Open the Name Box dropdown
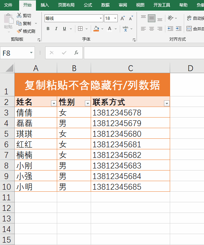 (x=31, y=53)
